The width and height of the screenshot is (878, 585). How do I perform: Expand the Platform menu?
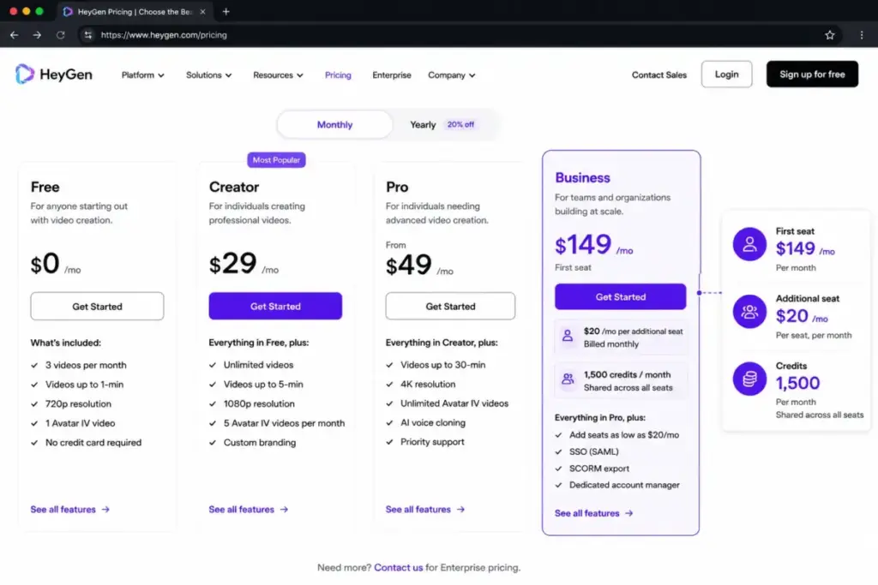coord(143,75)
